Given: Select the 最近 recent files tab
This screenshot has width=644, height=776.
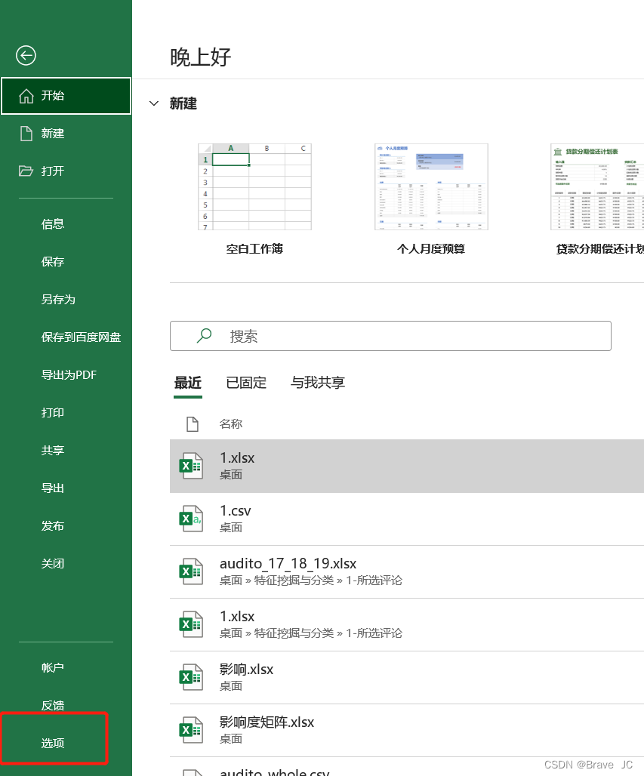Looking at the screenshot, I should 187,383.
